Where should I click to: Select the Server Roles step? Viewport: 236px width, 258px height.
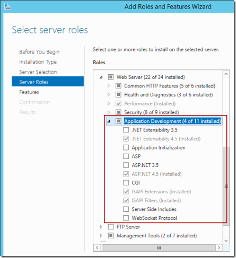pyautogui.click(x=48, y=82)
